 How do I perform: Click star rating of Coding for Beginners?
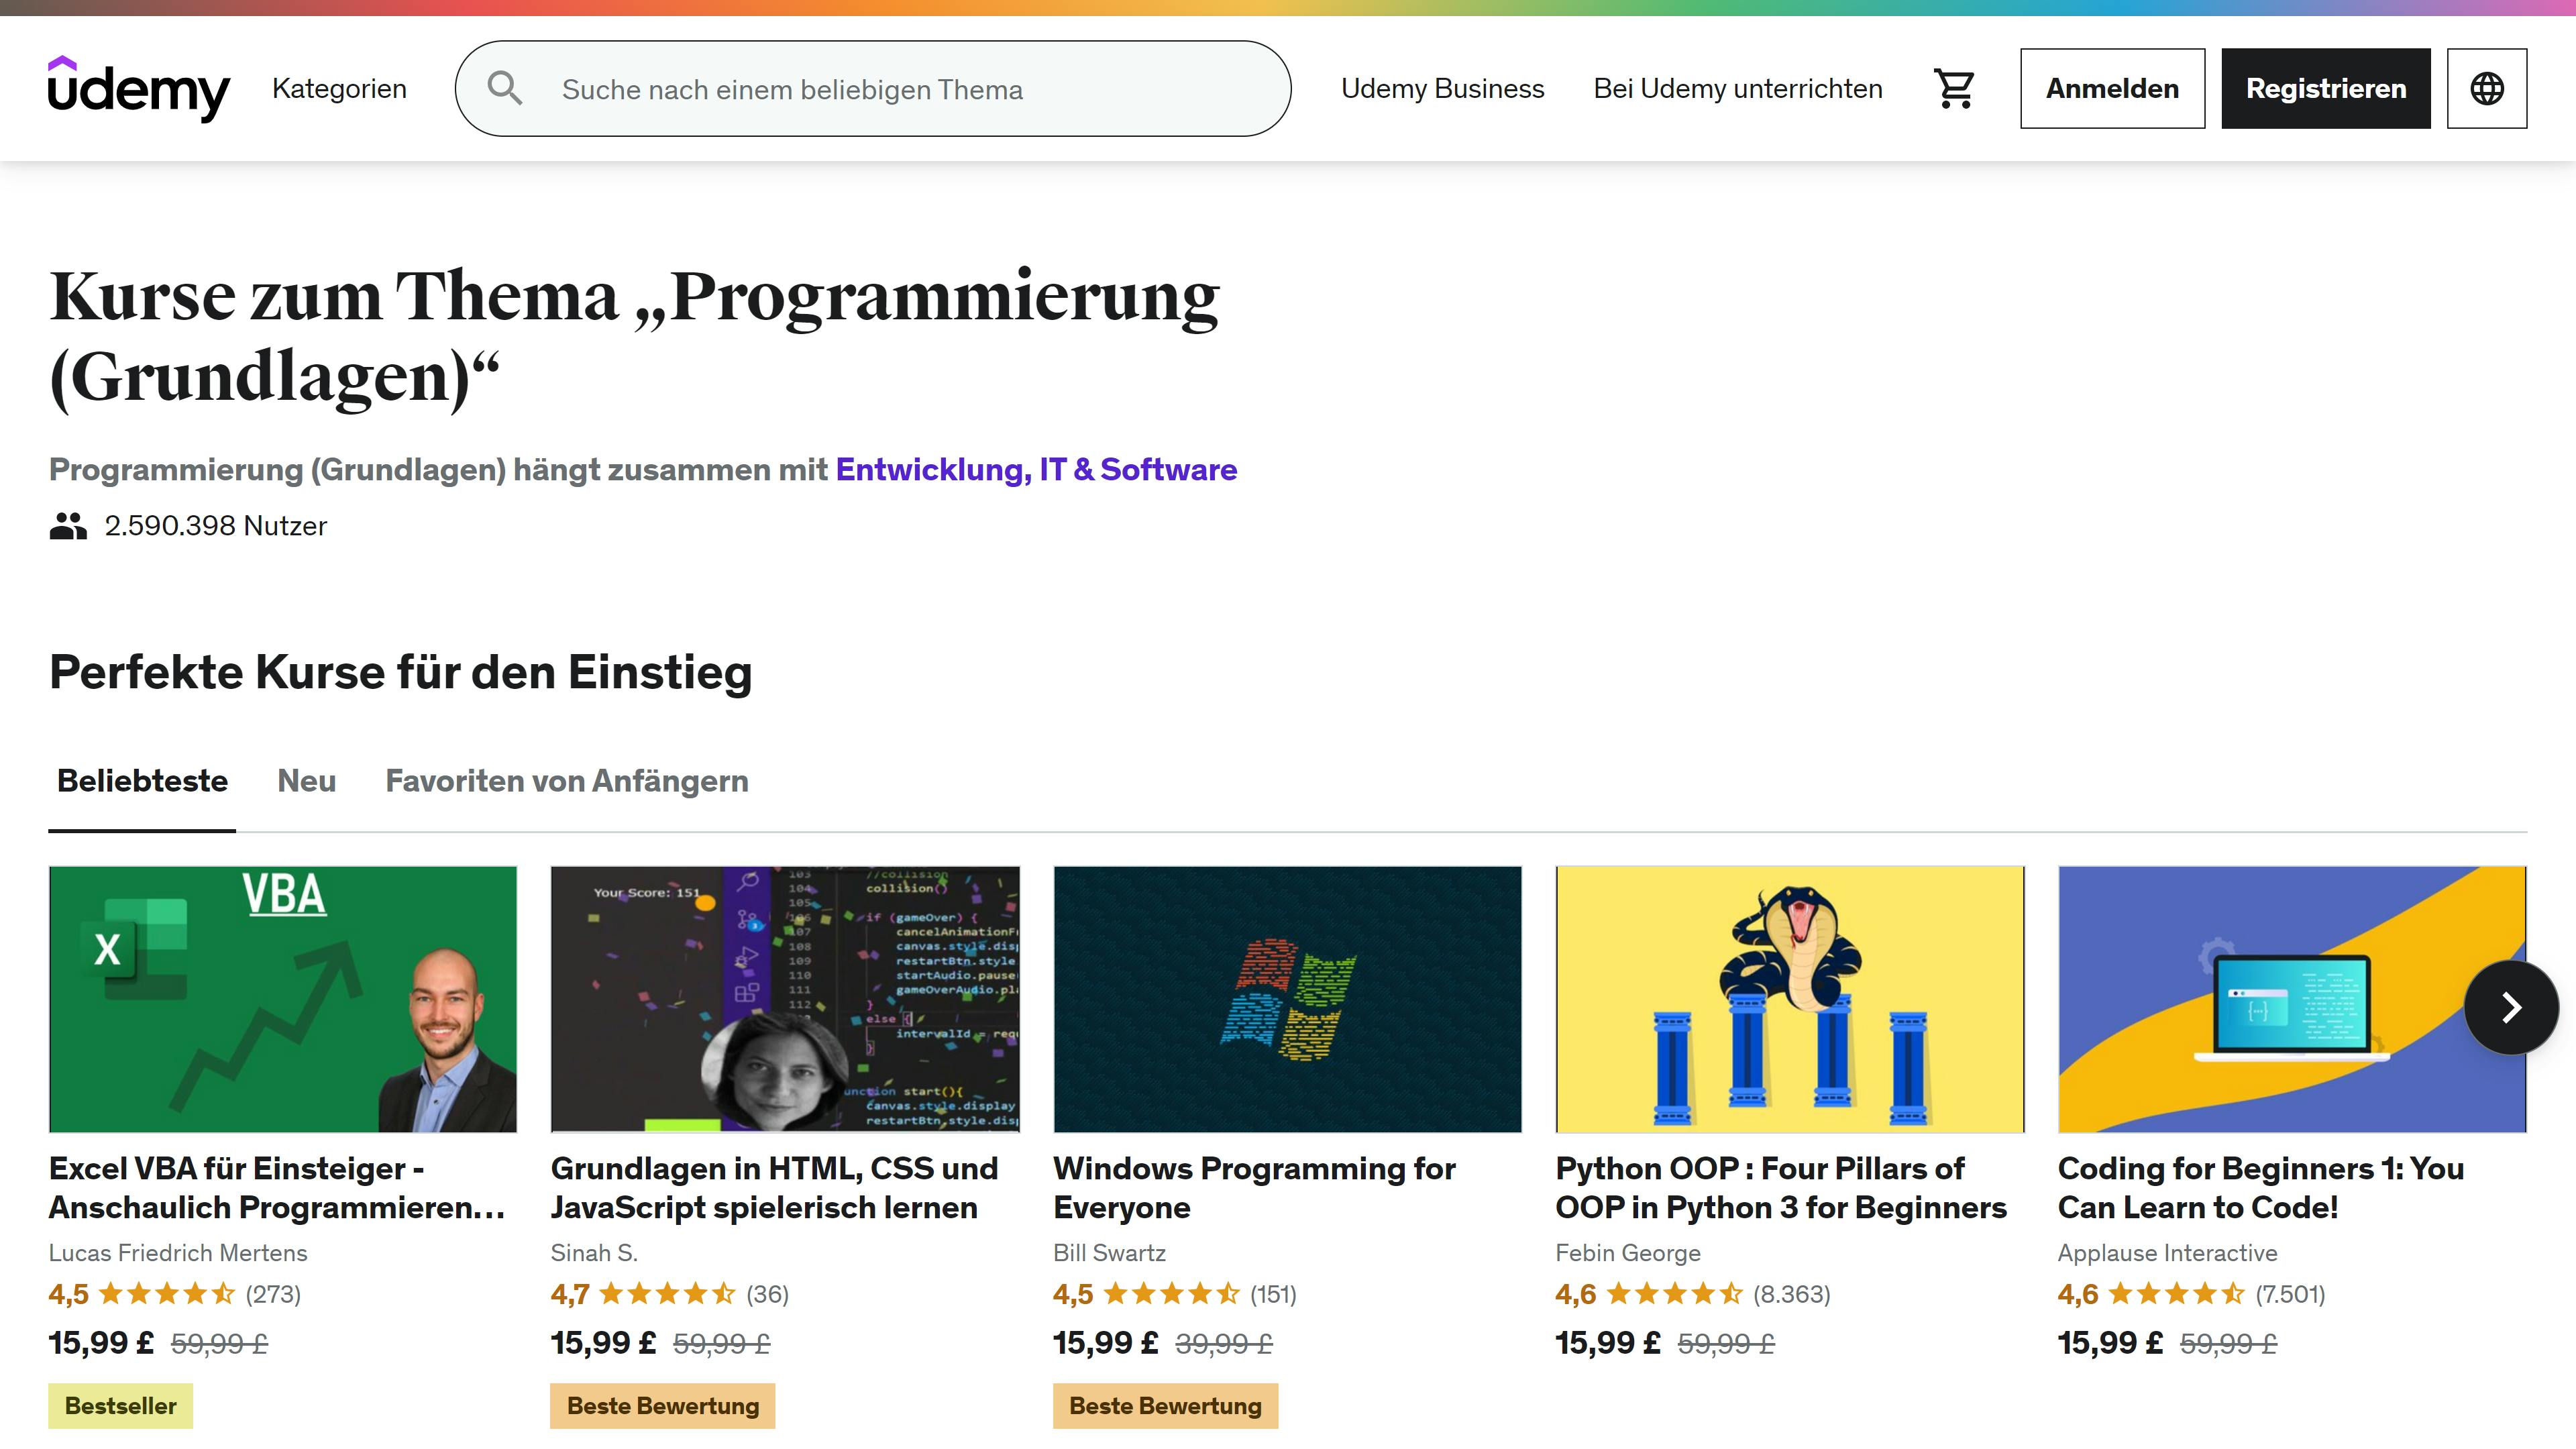coord(2176,1294)
